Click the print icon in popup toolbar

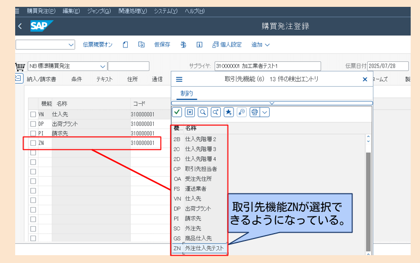click(255, 112)
